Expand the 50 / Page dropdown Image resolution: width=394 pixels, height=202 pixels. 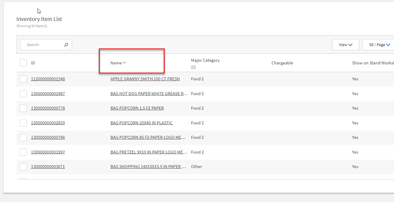(380, 45)
